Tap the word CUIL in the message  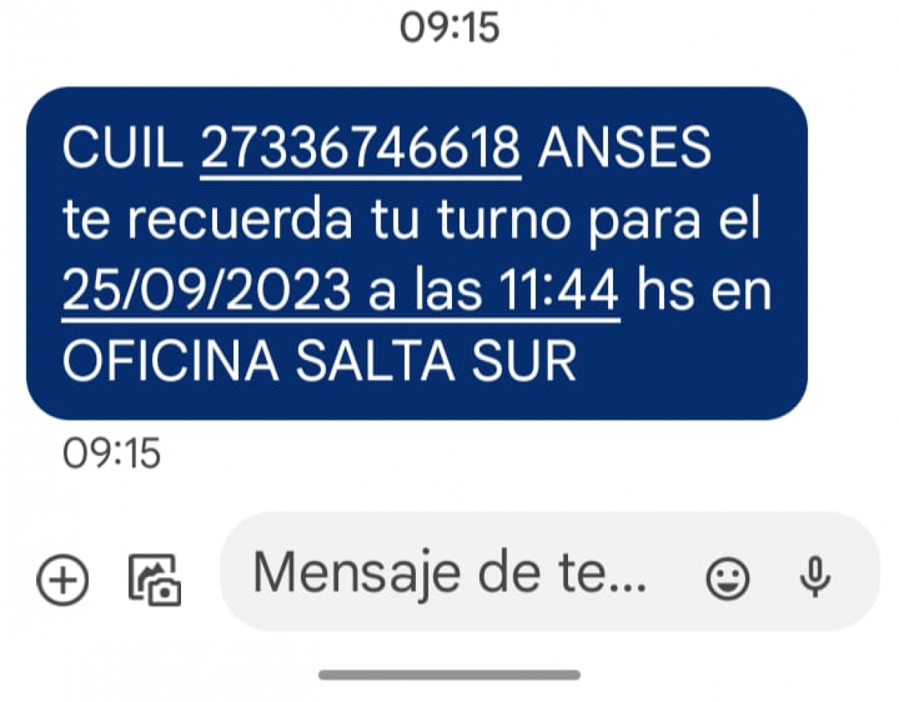pos(123,149)
